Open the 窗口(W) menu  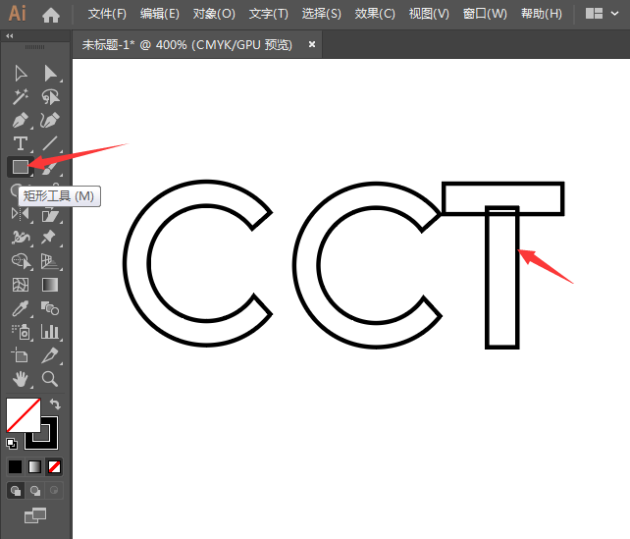(485, 14)
